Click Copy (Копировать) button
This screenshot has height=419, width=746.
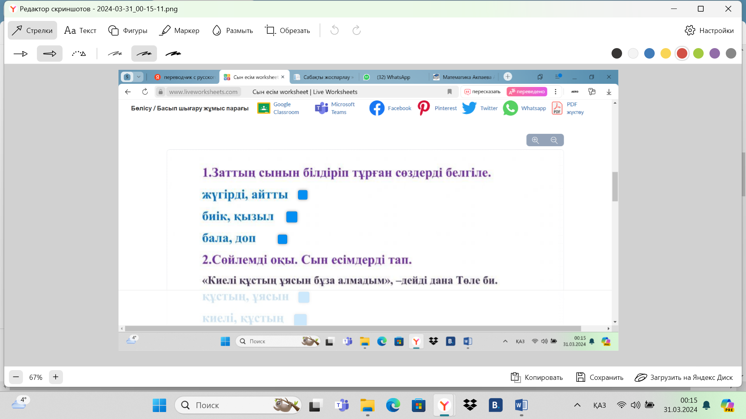tap(537, 377)
